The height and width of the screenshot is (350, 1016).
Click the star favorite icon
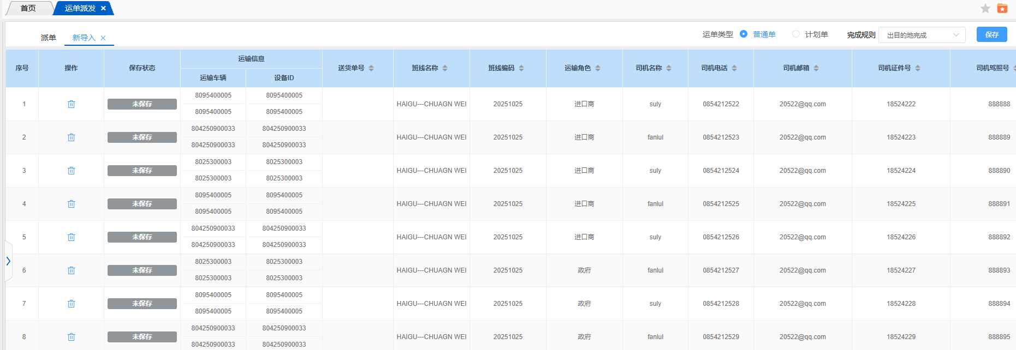coord(985,8)
